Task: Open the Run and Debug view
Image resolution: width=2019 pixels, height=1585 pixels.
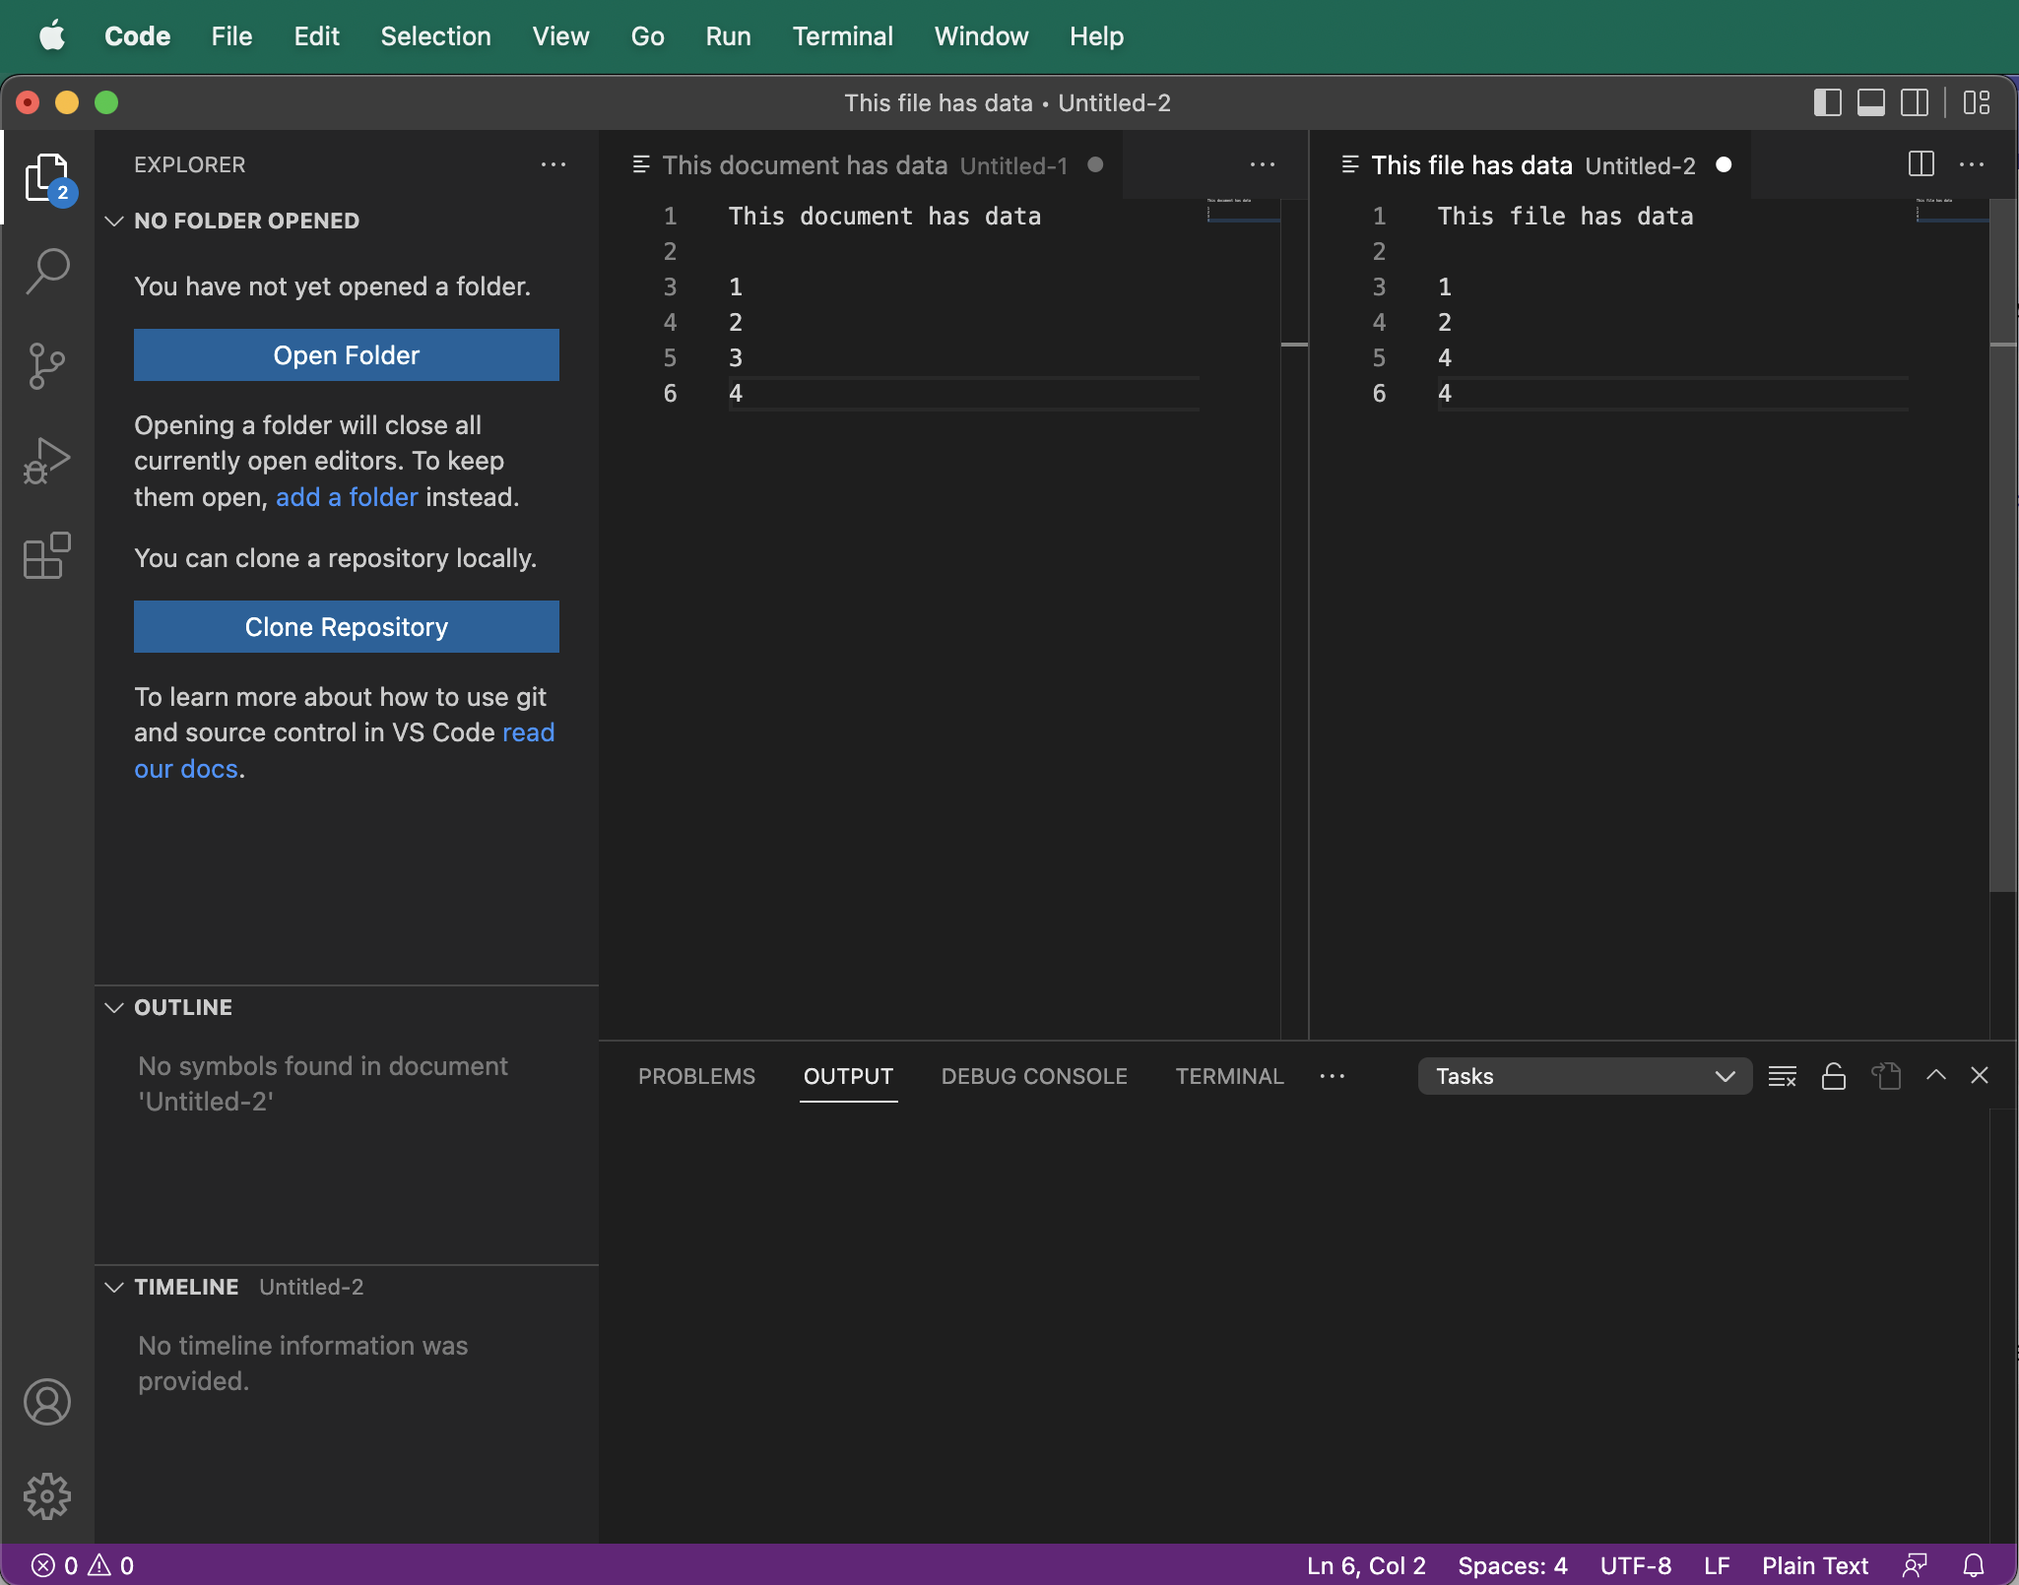Action: [47, 460]
